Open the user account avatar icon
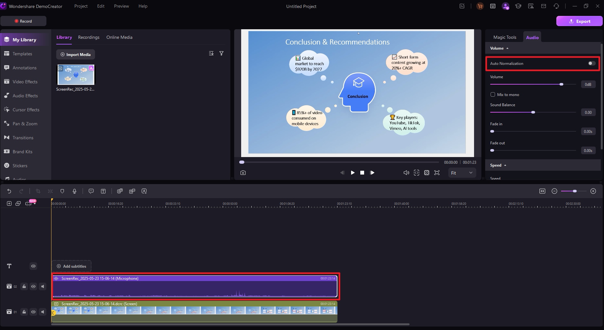 click(x=506, y=6)
